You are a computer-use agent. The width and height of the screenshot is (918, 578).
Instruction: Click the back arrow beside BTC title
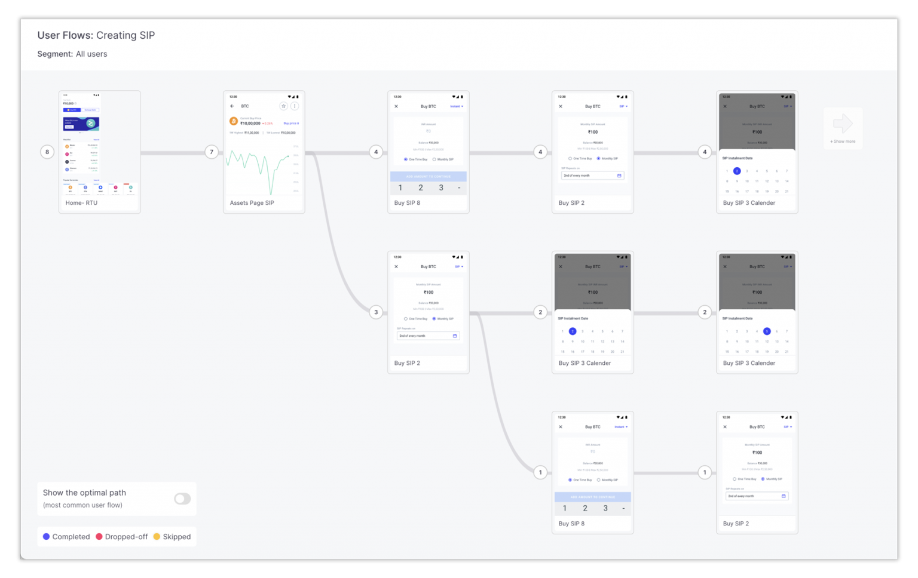click(x=232, y=106)
